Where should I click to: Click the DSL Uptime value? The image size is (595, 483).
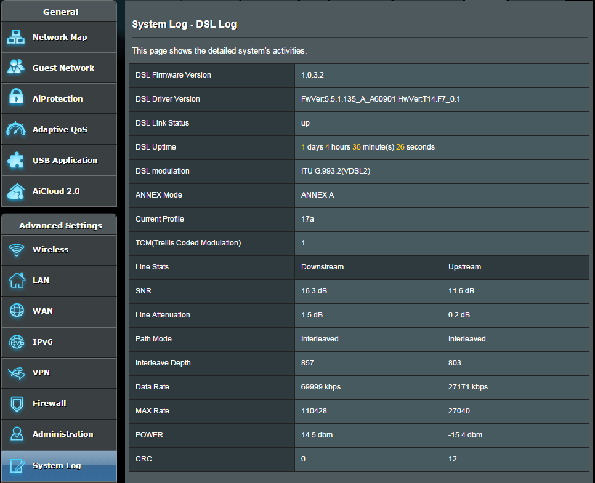click(368, 146)
